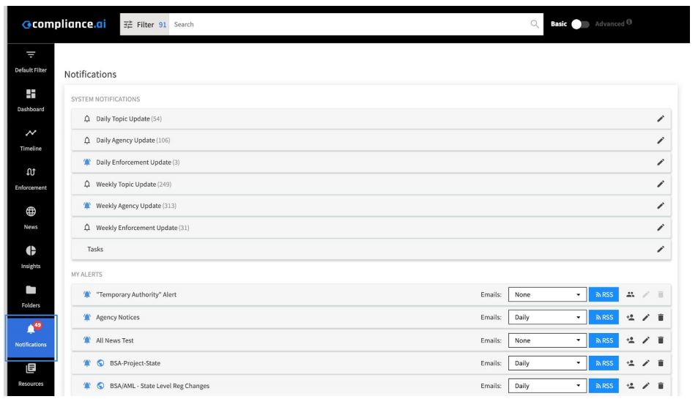The image size is (698, 410).
Task: Open Emails dropdown for BSA/AML State Level
Action: point(547,386)
